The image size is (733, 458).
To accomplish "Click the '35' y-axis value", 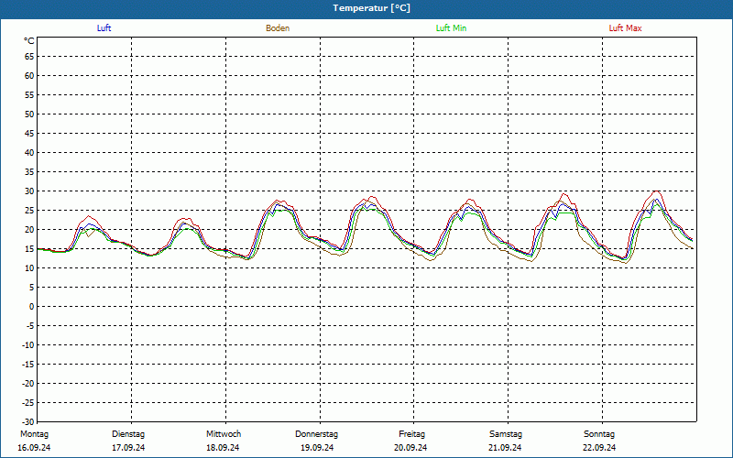I will pyautogui.click(x=29, y=172).
